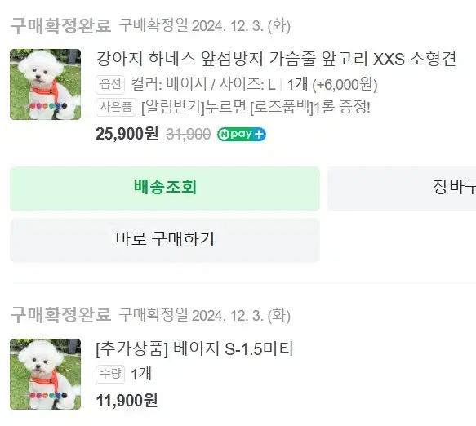Click the 장바구니 cart button
Screen dimensions: 476x426
coord(402,189)
